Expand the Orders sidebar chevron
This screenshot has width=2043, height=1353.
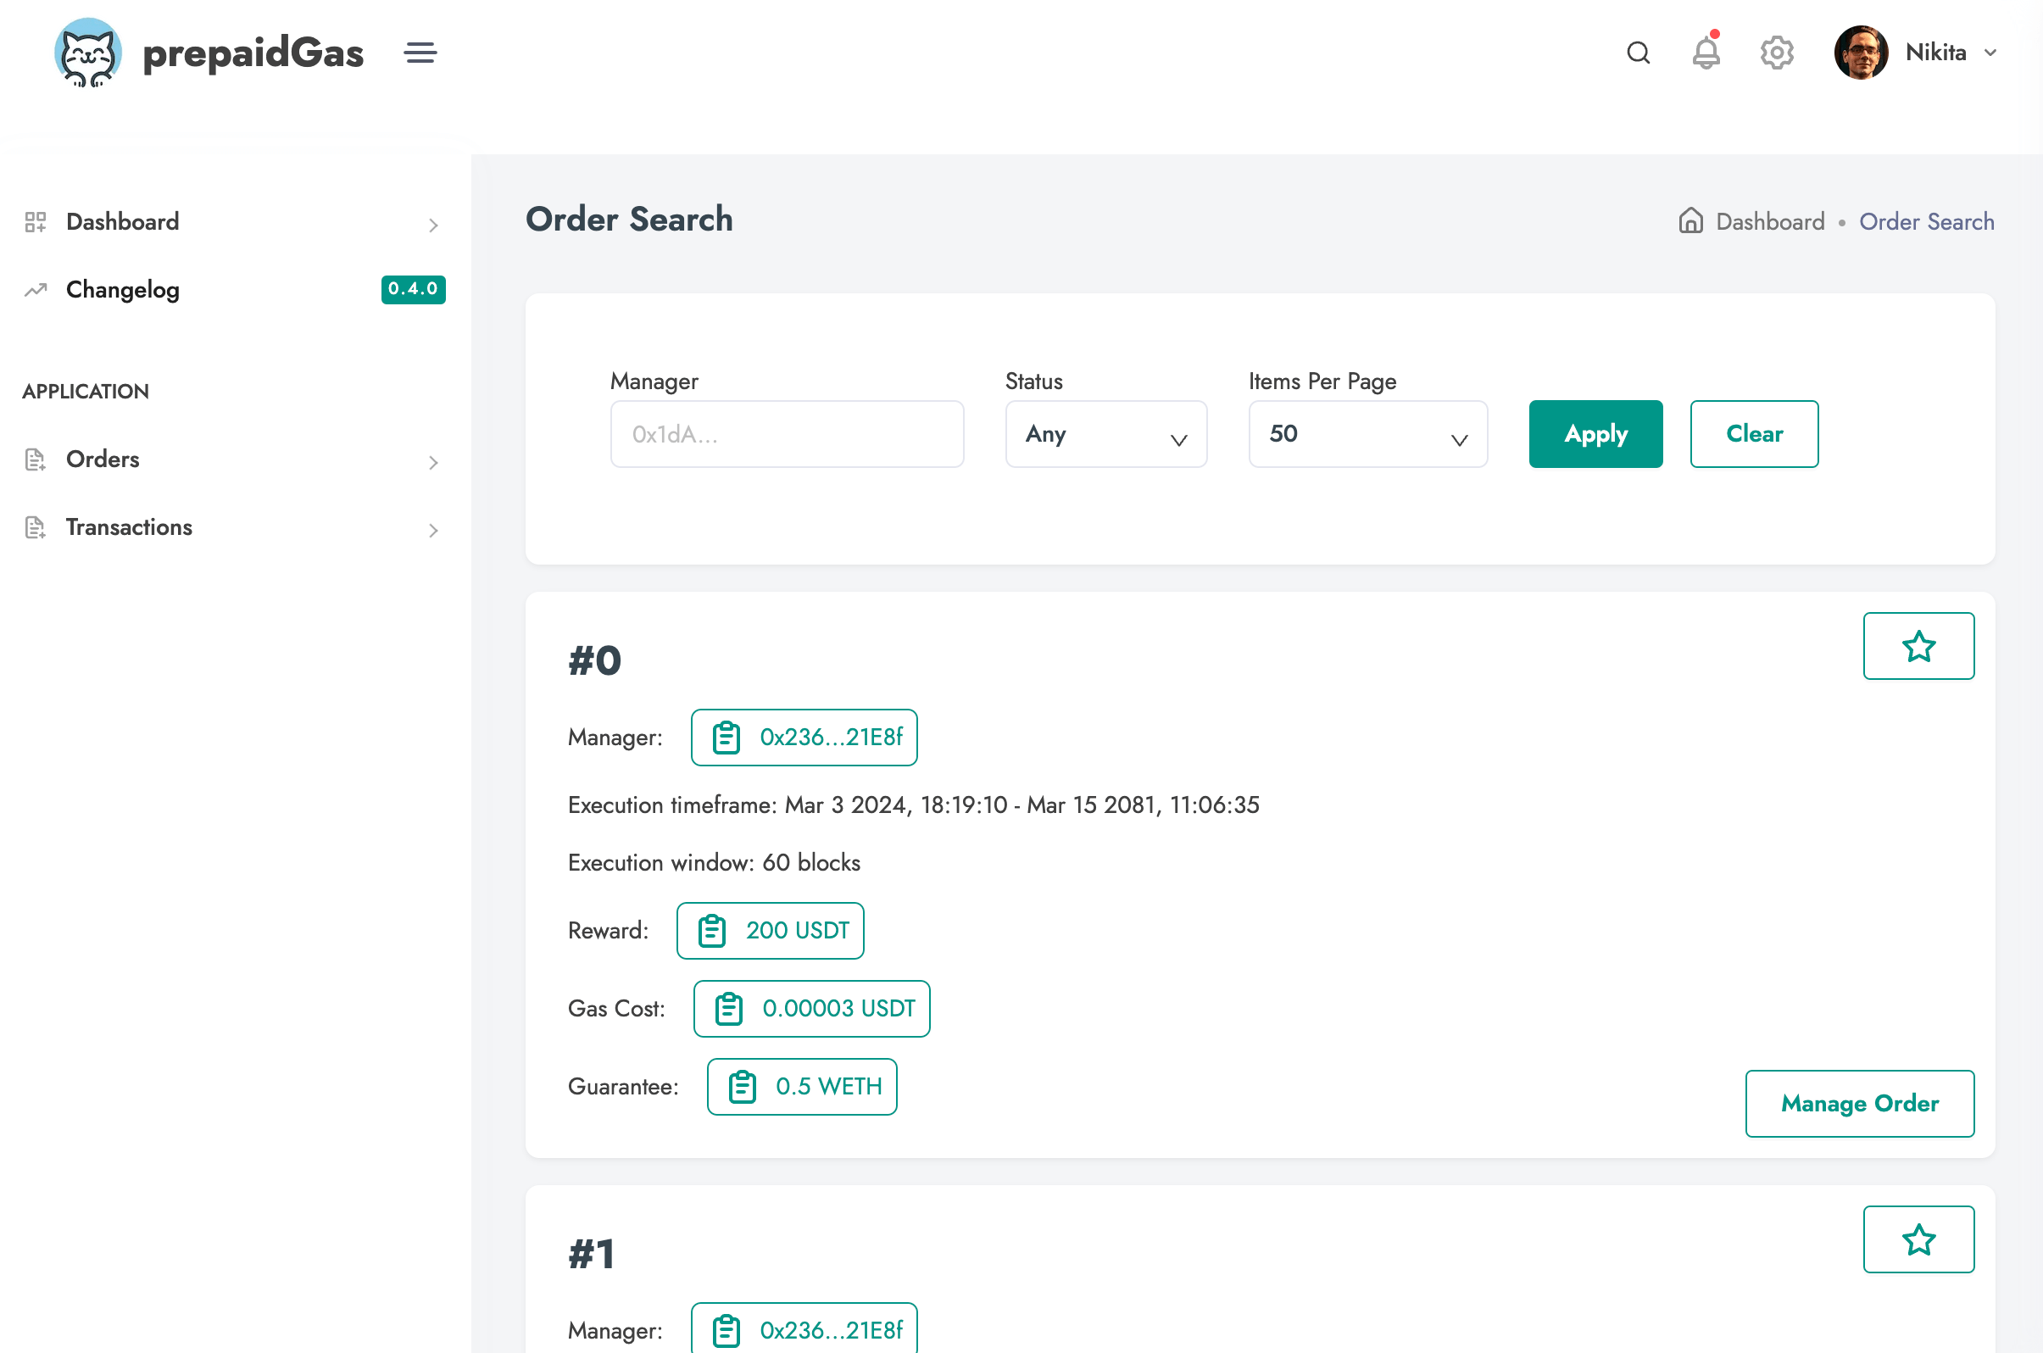(x=433, y=463)
